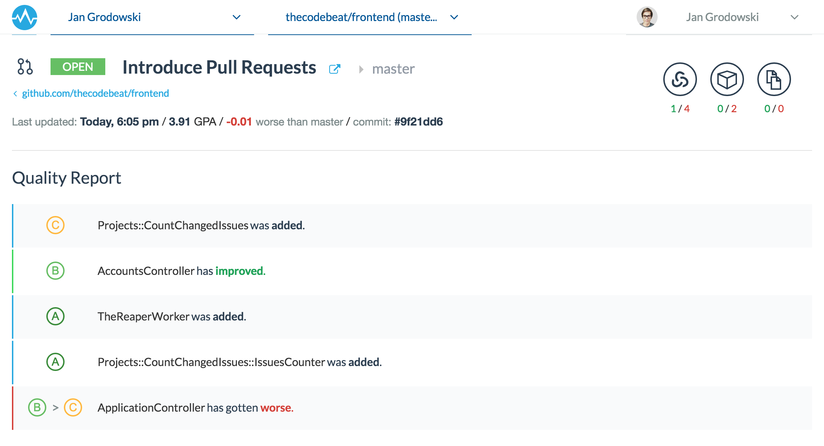Click the codebeat pulse logo
Screen dimensions: 824x446
(24, 17)
